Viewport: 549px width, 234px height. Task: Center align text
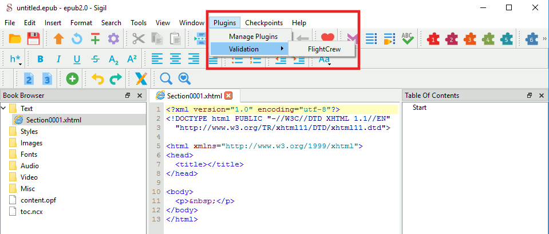click(x=175, y=60)
